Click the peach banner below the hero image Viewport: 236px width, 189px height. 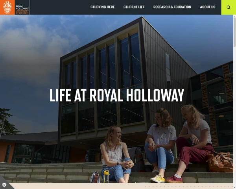[x=116, y=186]
